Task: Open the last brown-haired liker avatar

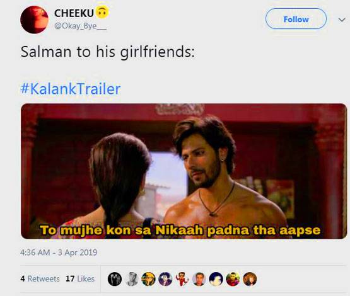Action: click(x=250, y=279)
